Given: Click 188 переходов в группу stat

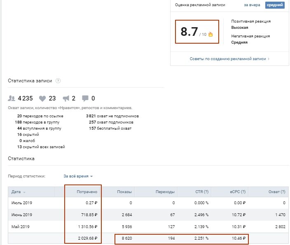Looking at the screenshot, I should pos(37,122).
